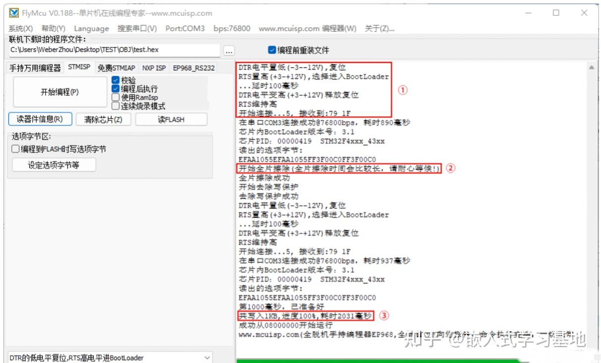The height and width of the screenshot is (363, 601).
Task: Click log line '芯片内BootLoader版本号: 3.1' first occurrence
Action: (x=297, y=132)
